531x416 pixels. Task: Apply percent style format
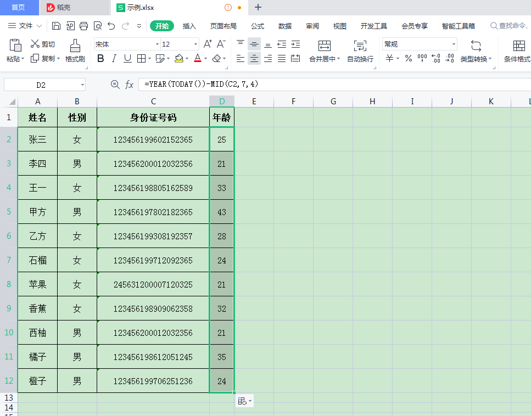(409, 59)
